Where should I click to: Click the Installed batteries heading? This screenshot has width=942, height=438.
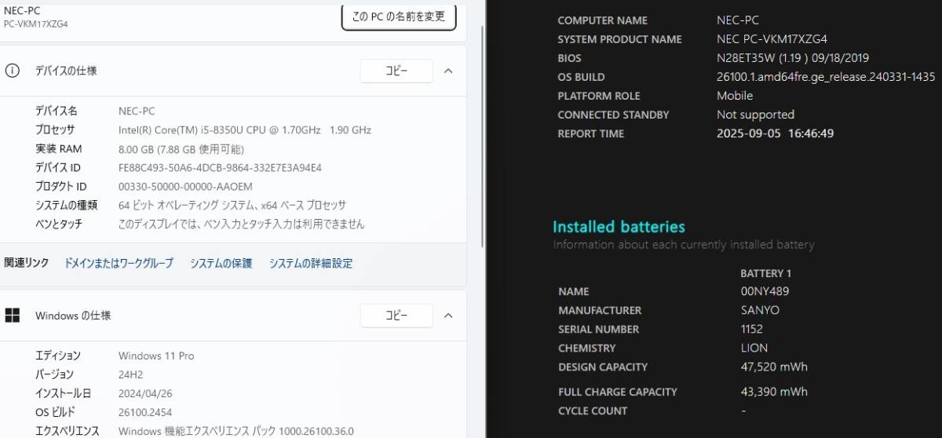[x=619, y=227]
